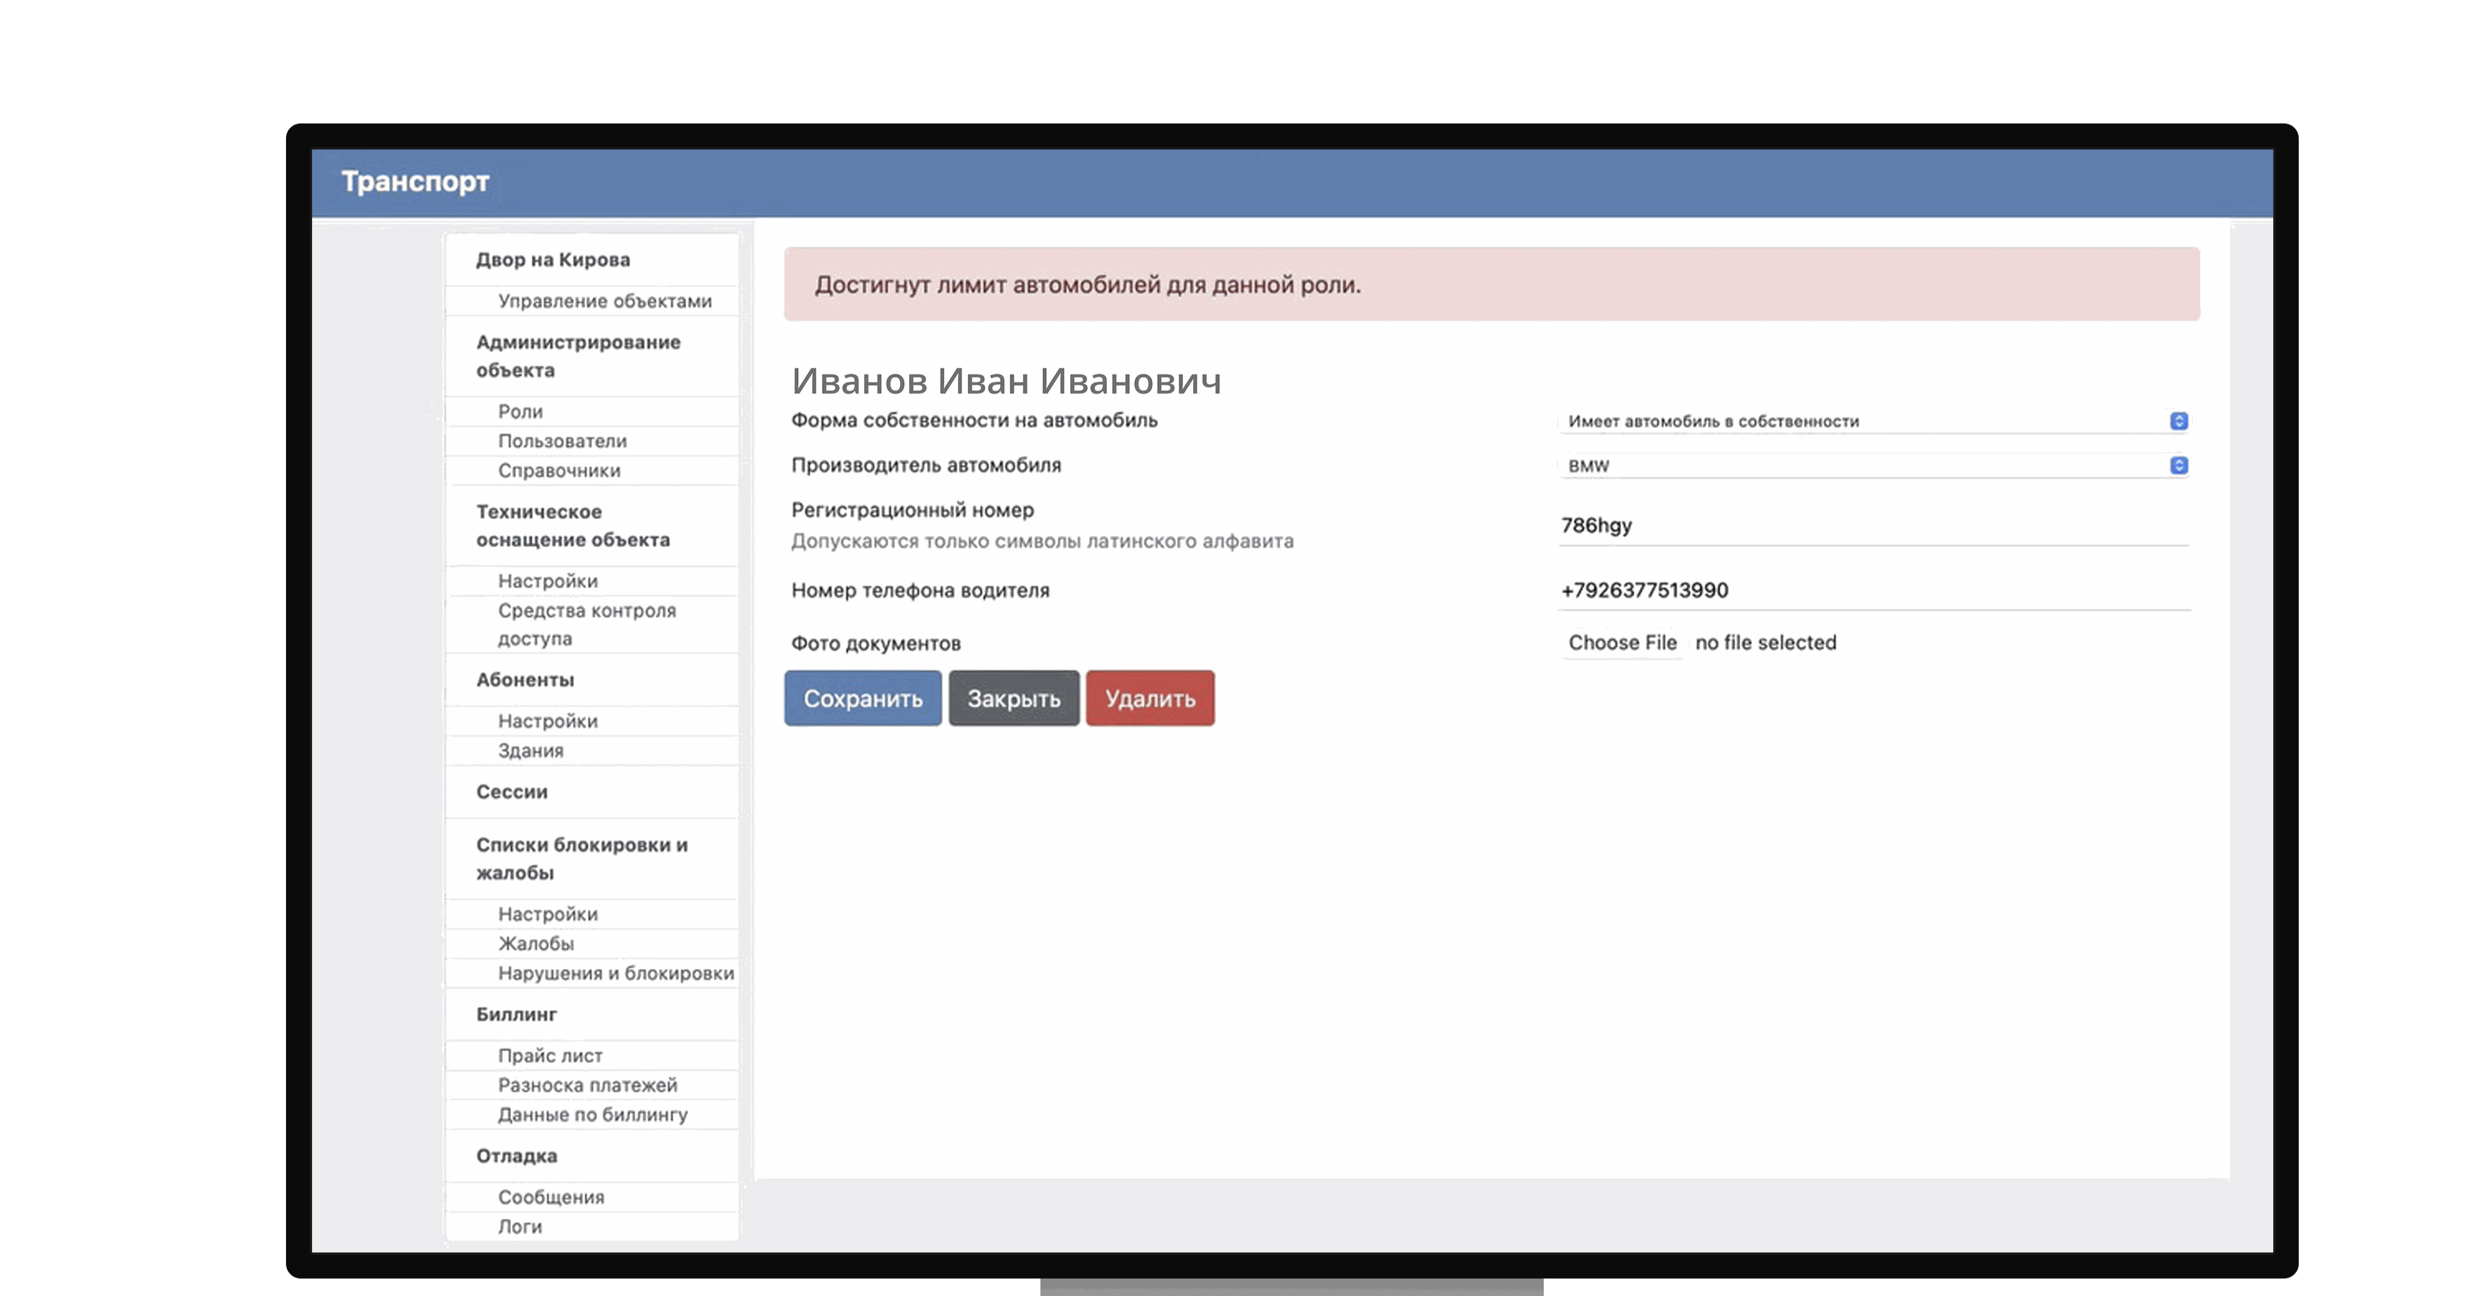This screenshot has height=1296, width=2490.
Task: Open Нарушения и блокировки
Action: click(x=616, y=974)
